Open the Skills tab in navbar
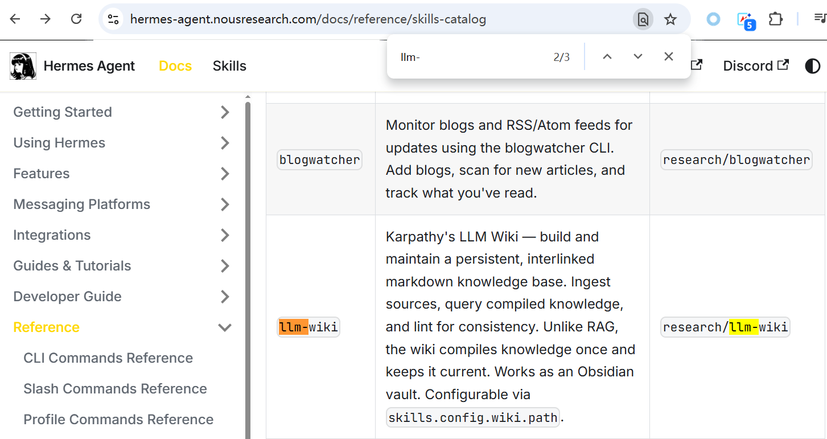Viewport: 827px width, 439px height. [x=229, y=66]
